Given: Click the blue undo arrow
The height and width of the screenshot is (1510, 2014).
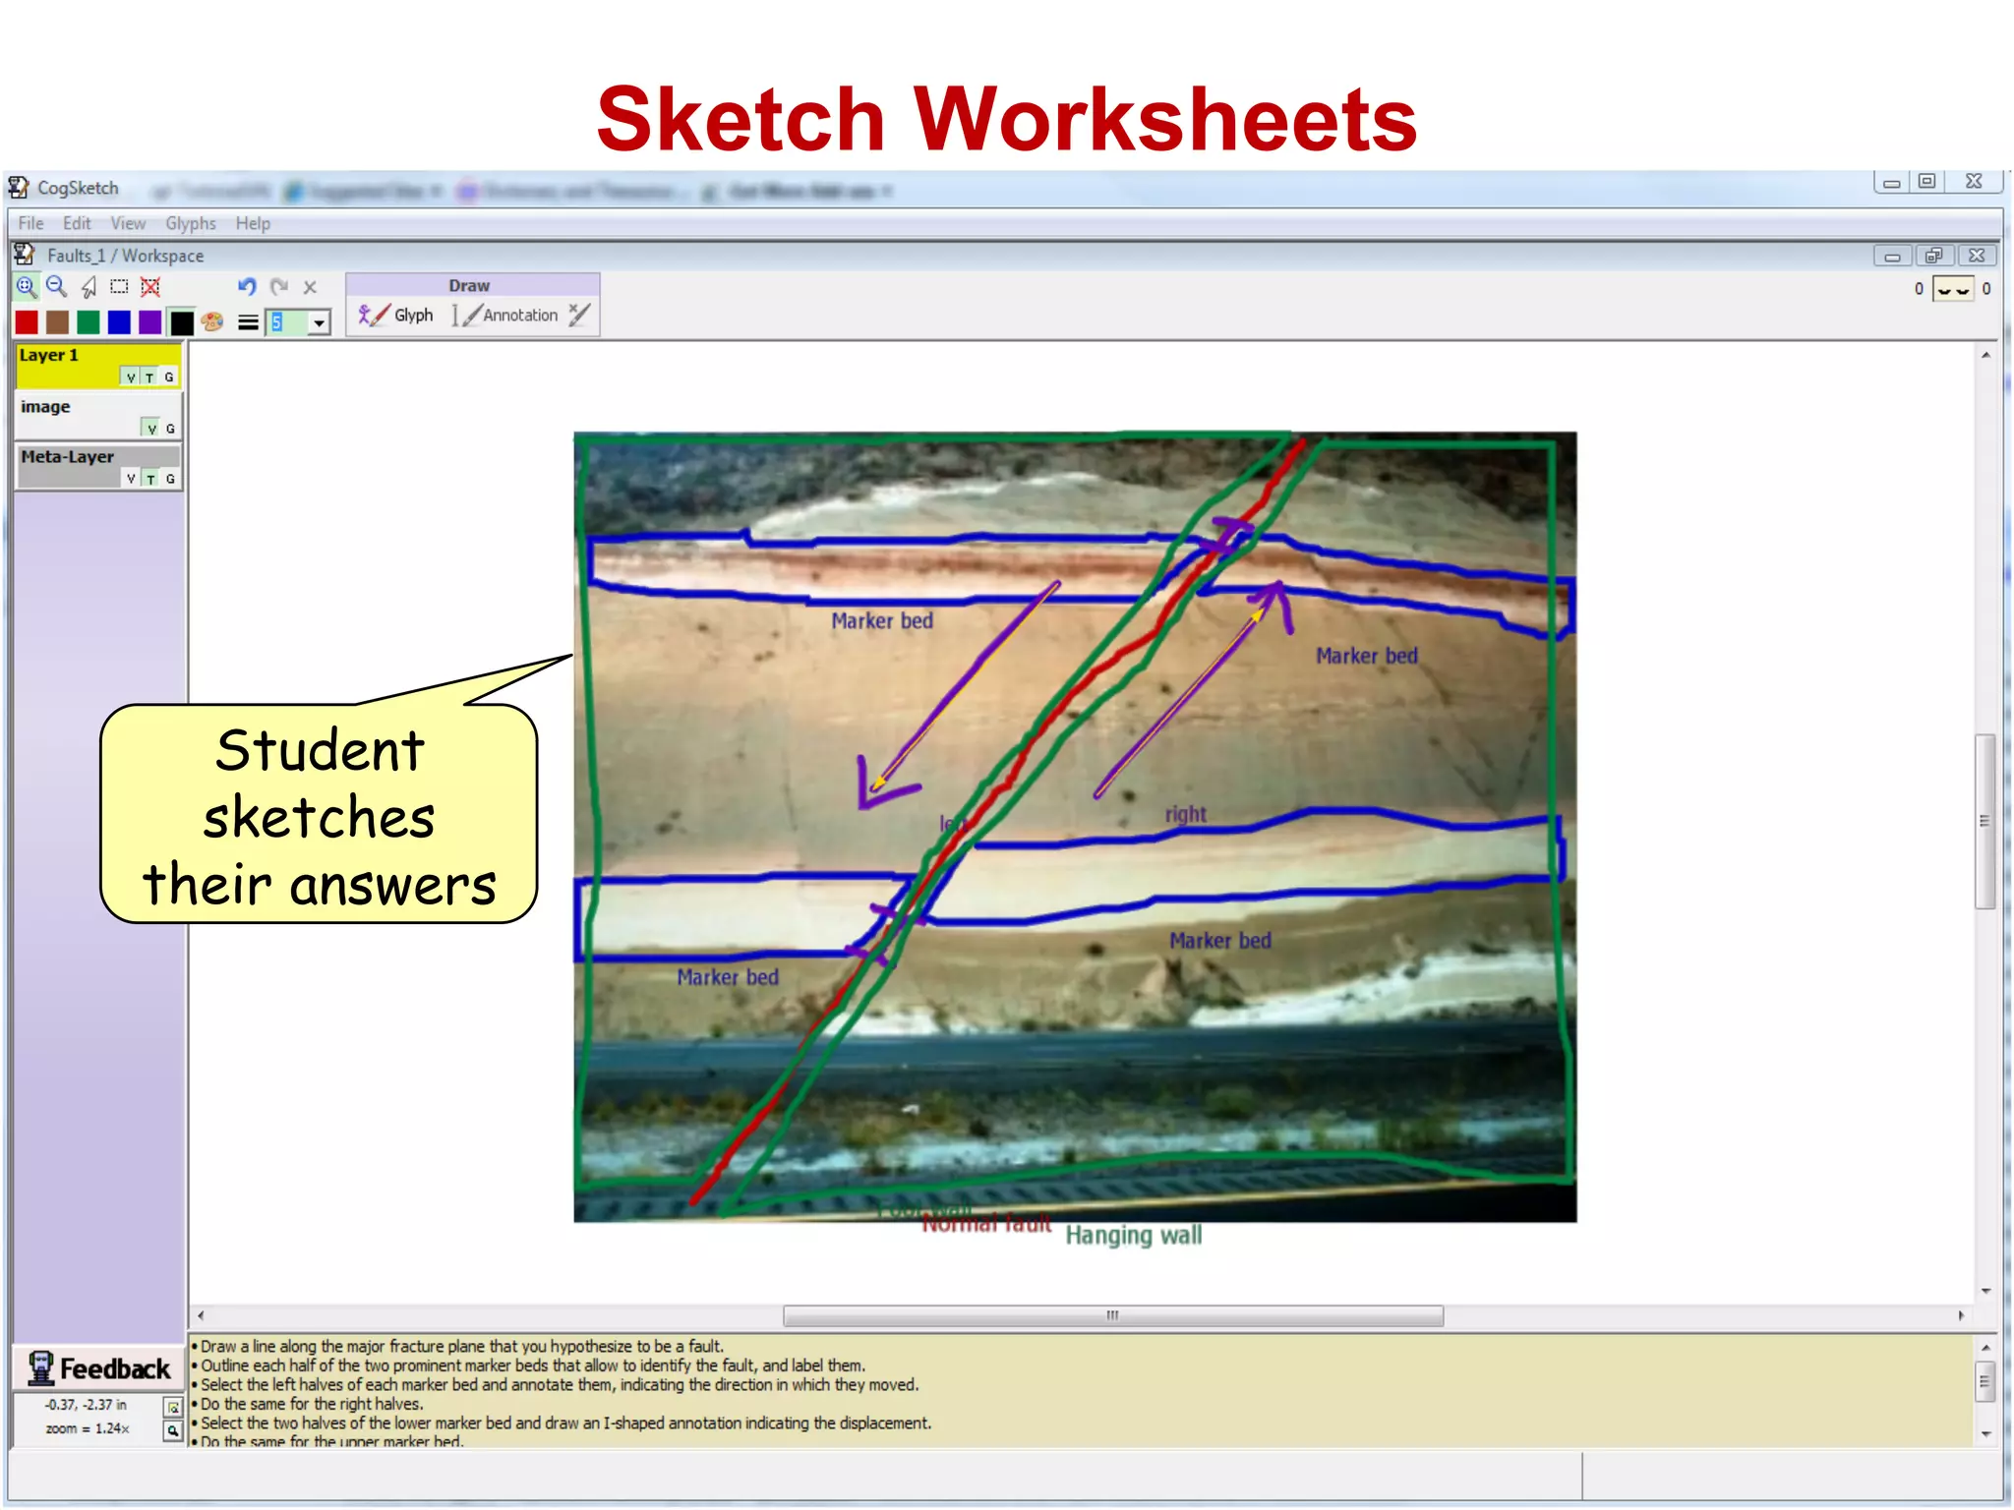Looking at the screenshot, I should [247, 287].
